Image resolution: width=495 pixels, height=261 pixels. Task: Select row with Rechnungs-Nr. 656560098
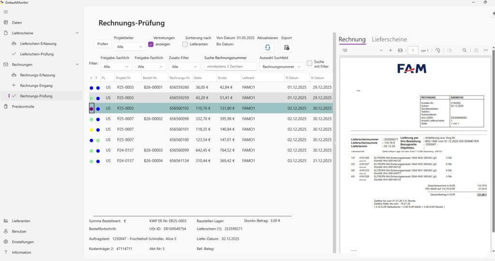pos(211,119)
